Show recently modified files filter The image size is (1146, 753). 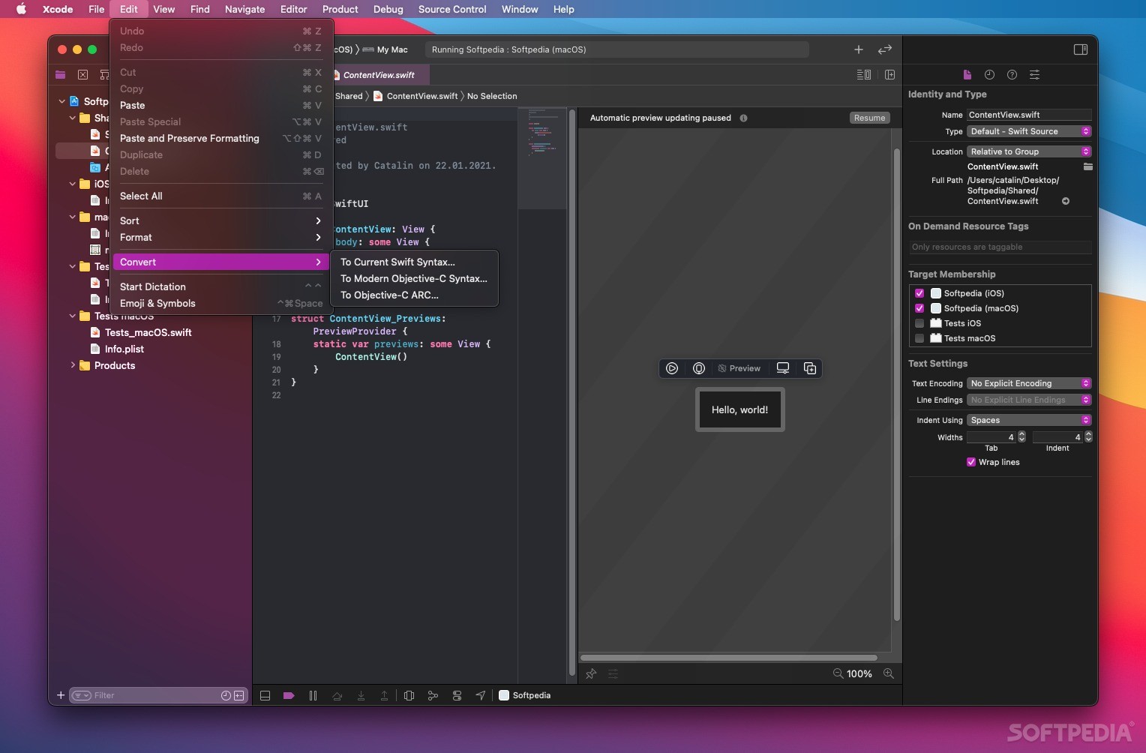(x=226, y=695)
